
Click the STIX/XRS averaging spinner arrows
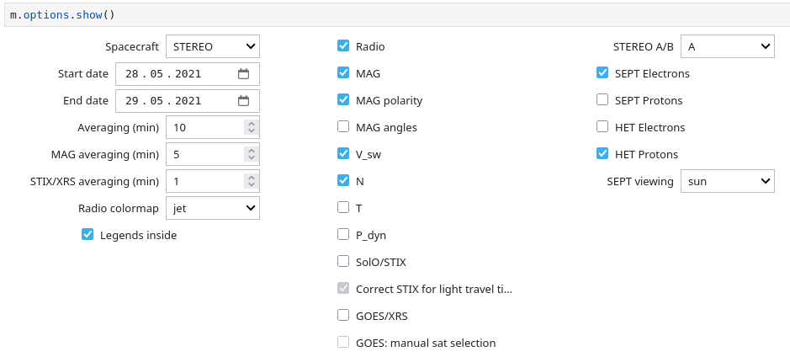tap(250, 182)
